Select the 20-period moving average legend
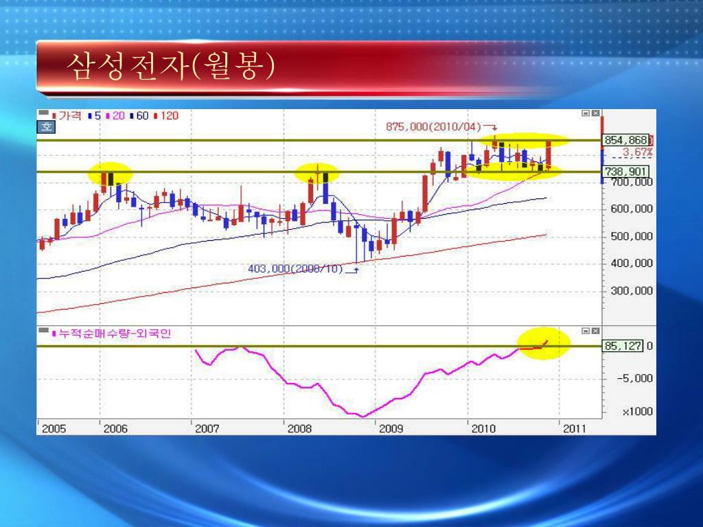Screen dimensions: 703x527 [x=115, y=115]
